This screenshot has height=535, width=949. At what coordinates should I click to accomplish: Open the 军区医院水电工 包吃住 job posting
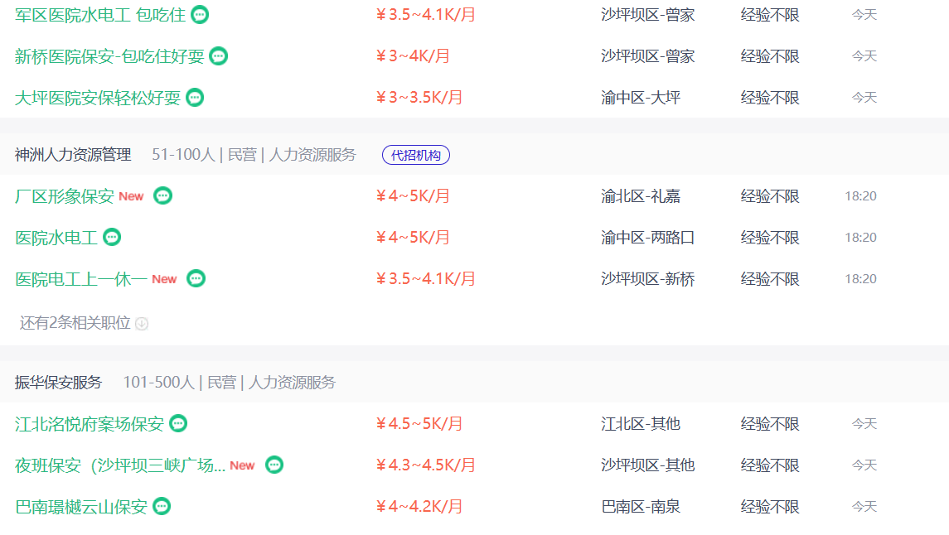coord(100,15)
